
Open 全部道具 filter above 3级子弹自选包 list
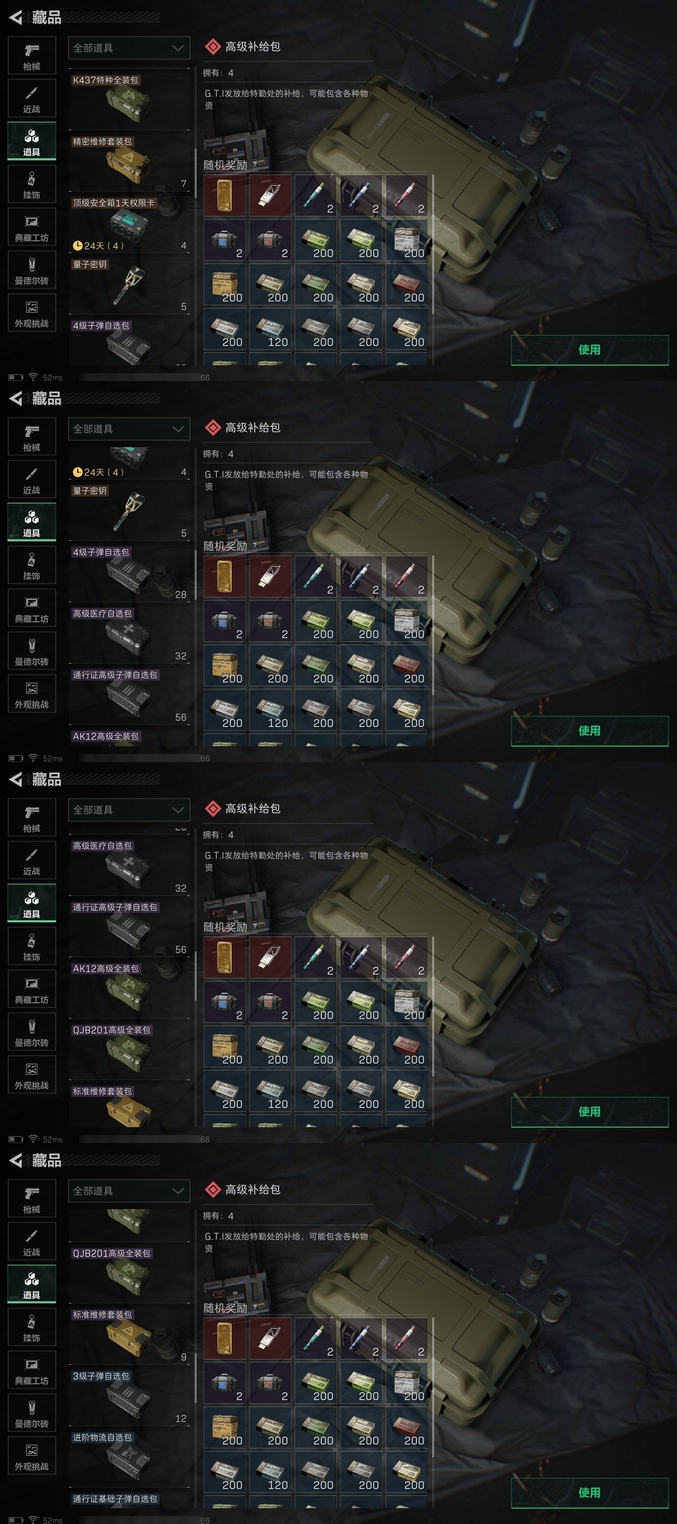tap(129, 1191)
